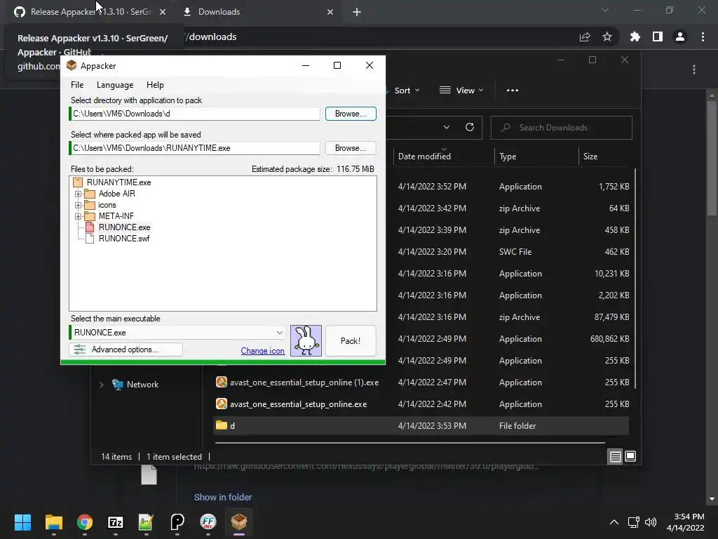
Task: Click the Change icon link
Action: (x=262, y=351)
